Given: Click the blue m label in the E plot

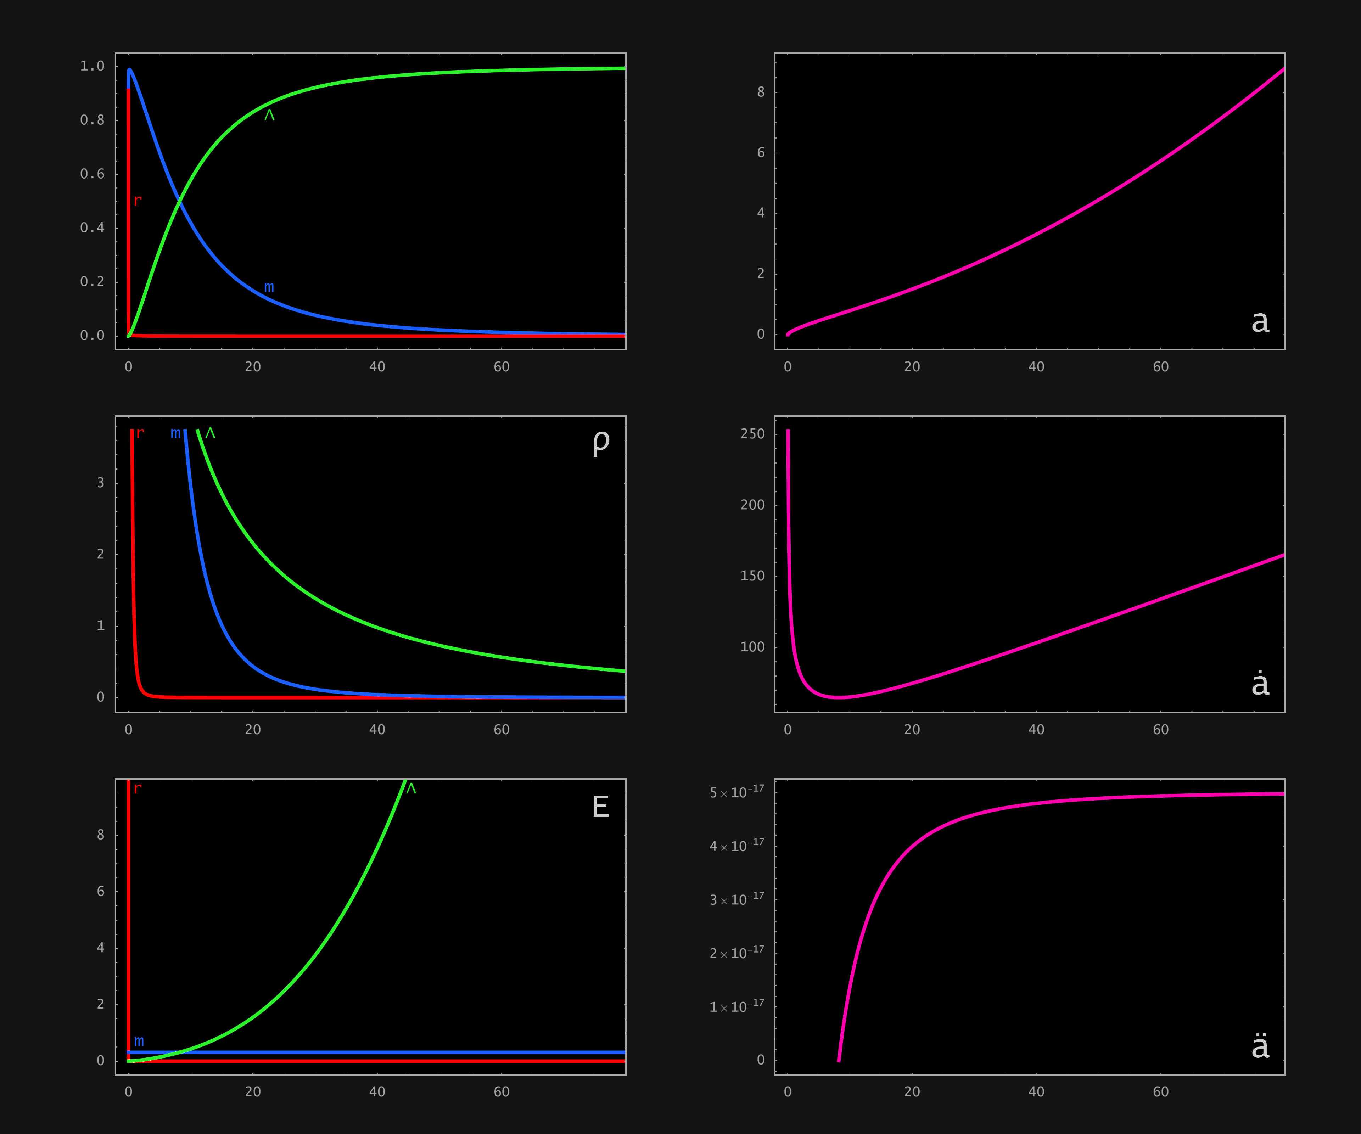Looking at the screenshot, I should (139, 1042).
